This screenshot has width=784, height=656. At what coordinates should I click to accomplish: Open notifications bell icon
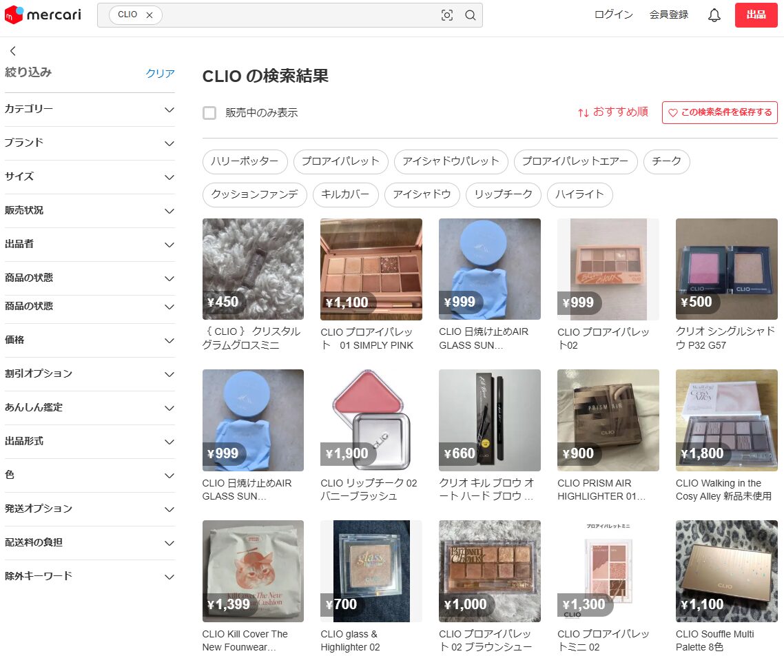pos(714,15)
